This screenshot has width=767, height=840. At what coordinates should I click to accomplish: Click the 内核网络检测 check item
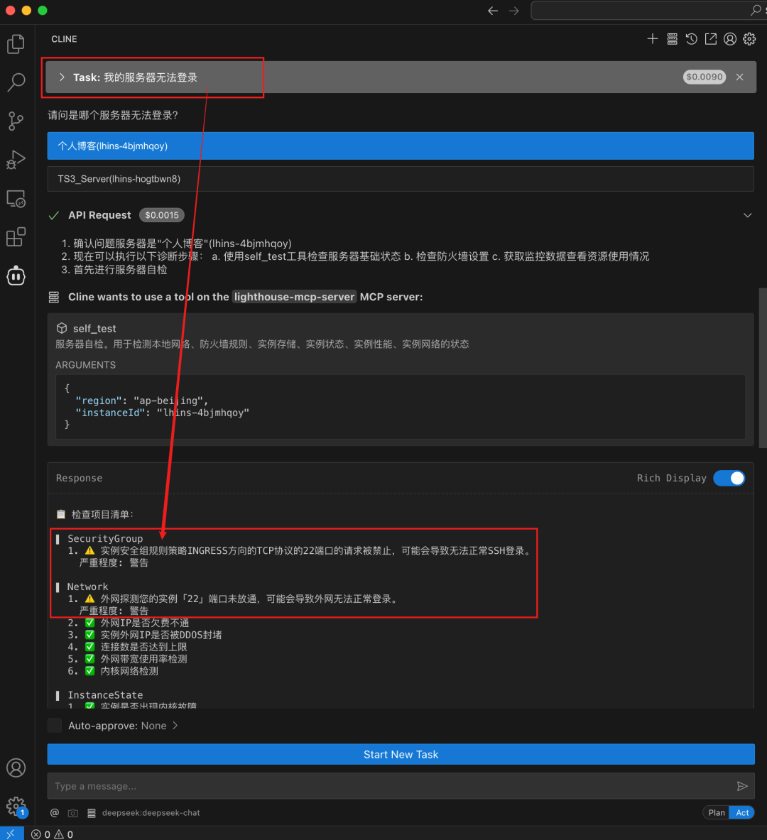click(129, 671)
